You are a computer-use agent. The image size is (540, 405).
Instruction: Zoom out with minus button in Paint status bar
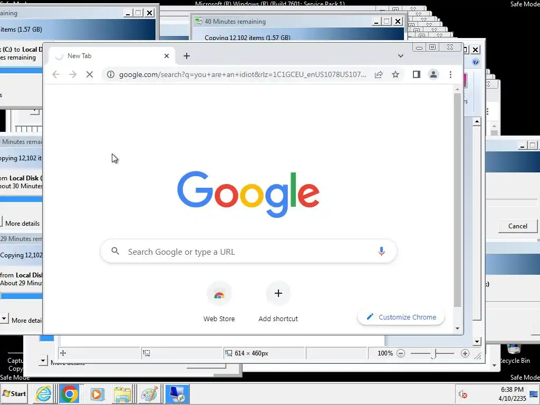(x=401, y=353)
